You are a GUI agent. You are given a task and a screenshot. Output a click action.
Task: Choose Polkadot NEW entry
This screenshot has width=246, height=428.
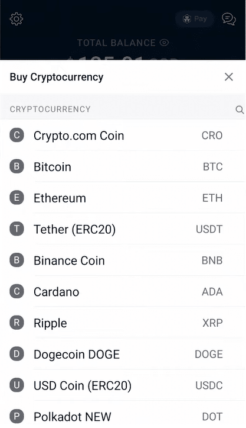point(123,417)
